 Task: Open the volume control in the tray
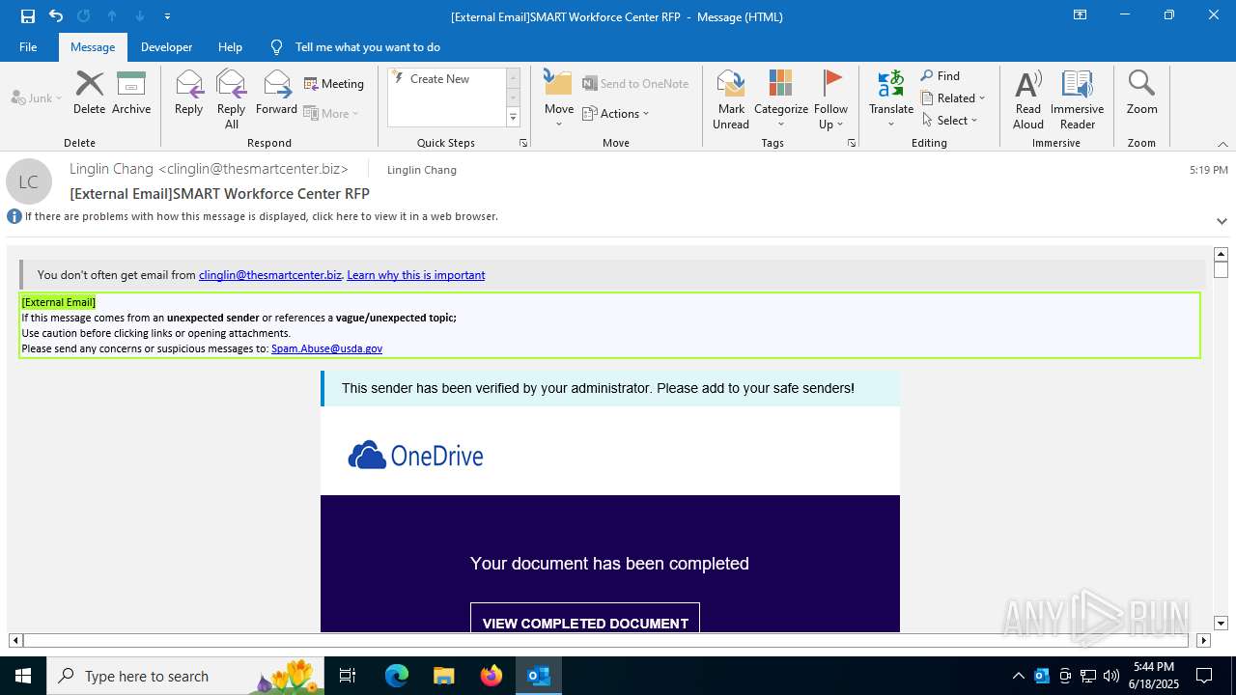pyautogui.click(x=1111, y=676)
